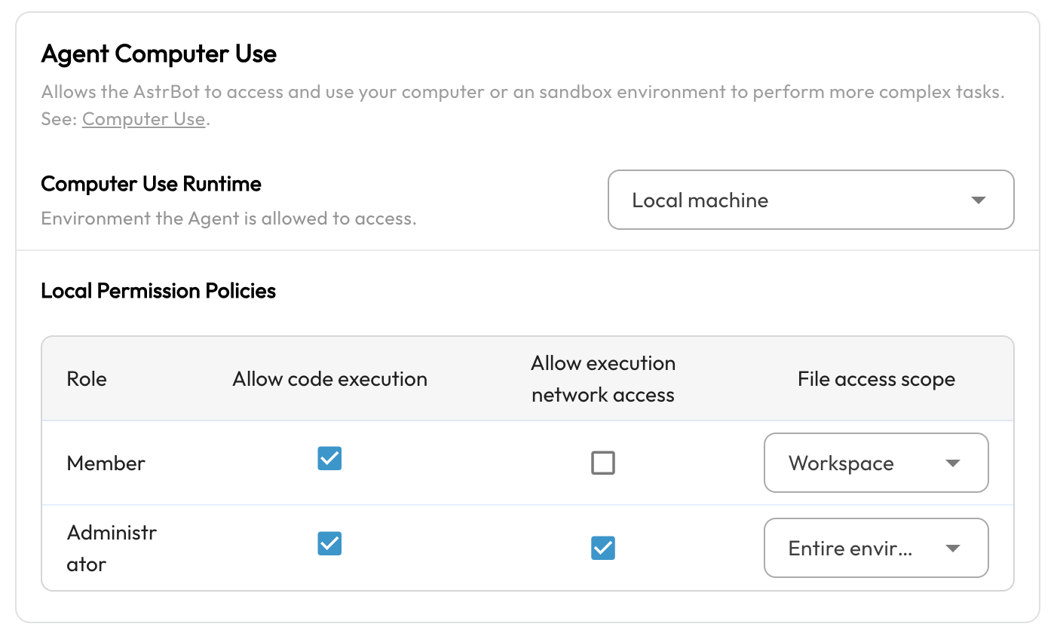Disable code execution for Member role

click(x=329, y=458)
